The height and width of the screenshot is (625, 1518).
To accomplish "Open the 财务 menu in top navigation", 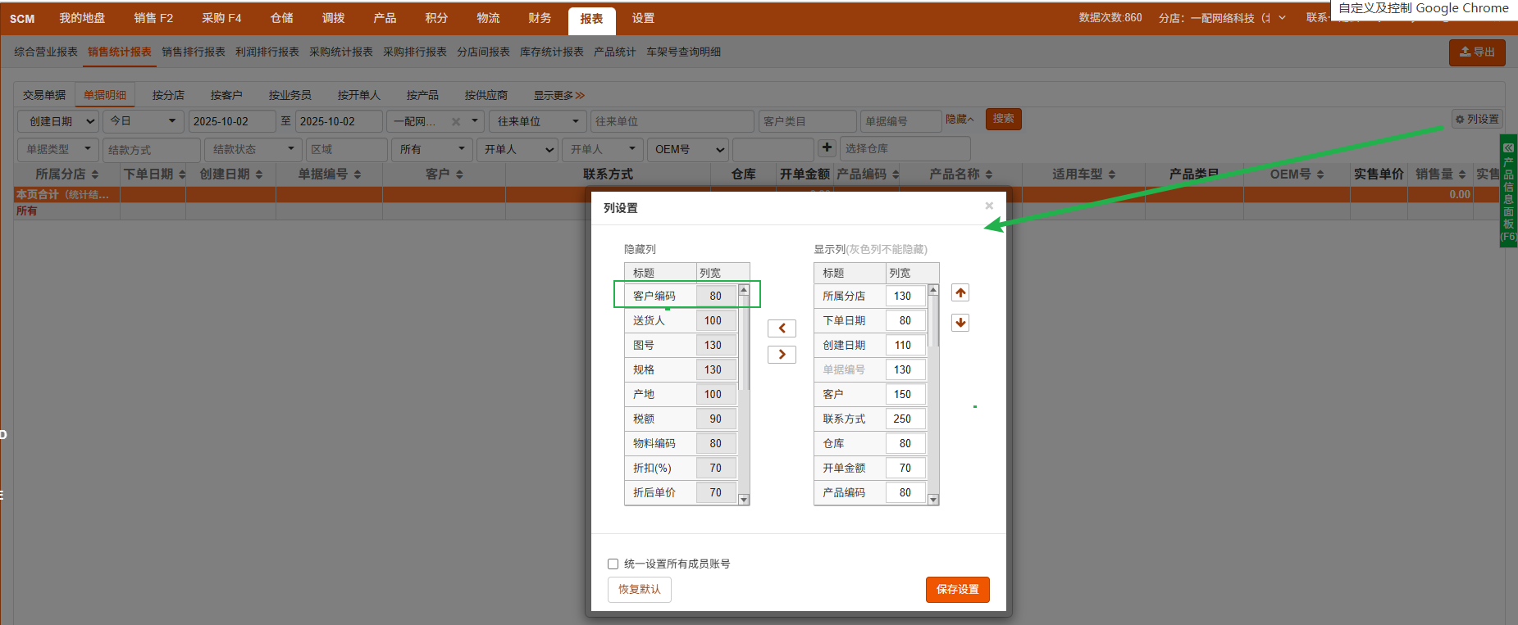I will 539,18.
